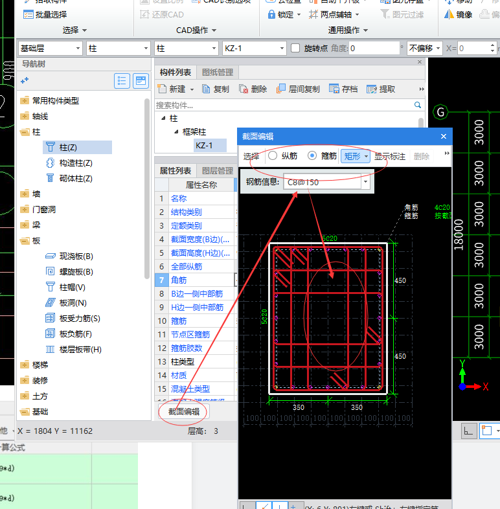
Task: Expand component toolbar overflow arrows
Action: pos(422,89)
